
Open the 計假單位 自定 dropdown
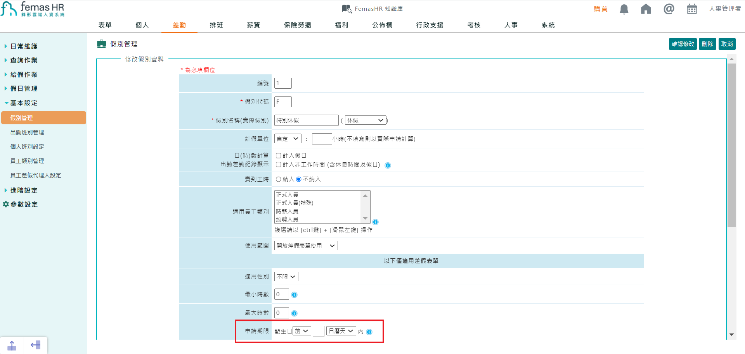(x=288, y=138)
